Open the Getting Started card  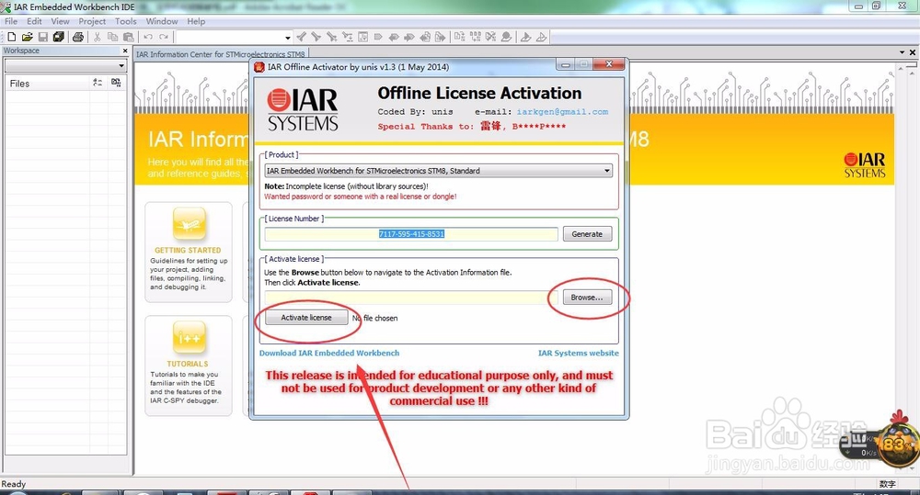[189, 252]
